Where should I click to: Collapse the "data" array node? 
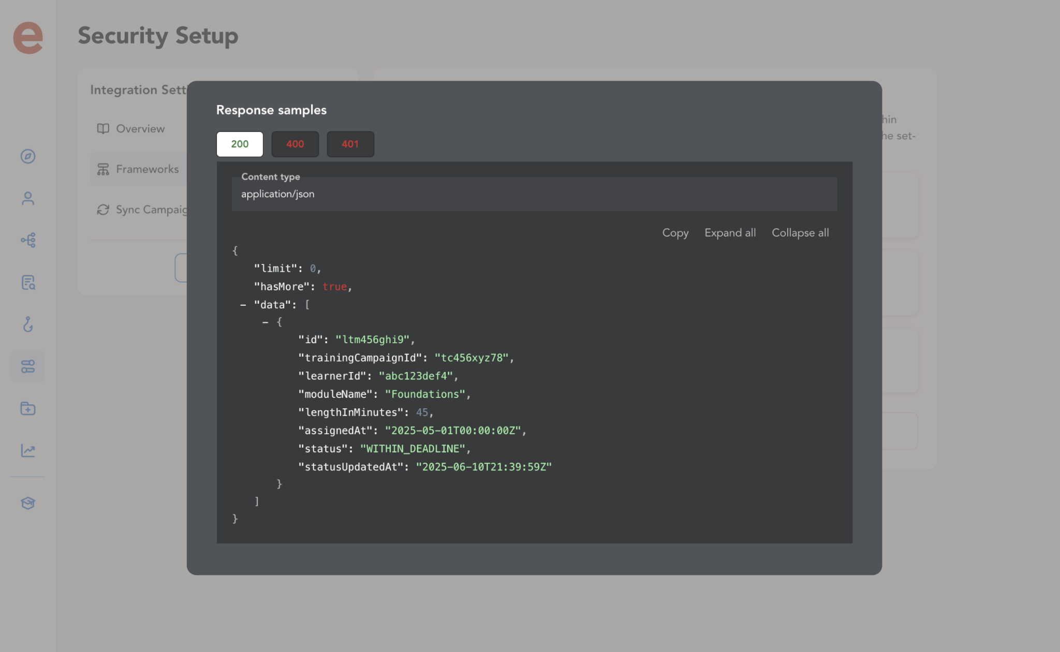[243, 305]
